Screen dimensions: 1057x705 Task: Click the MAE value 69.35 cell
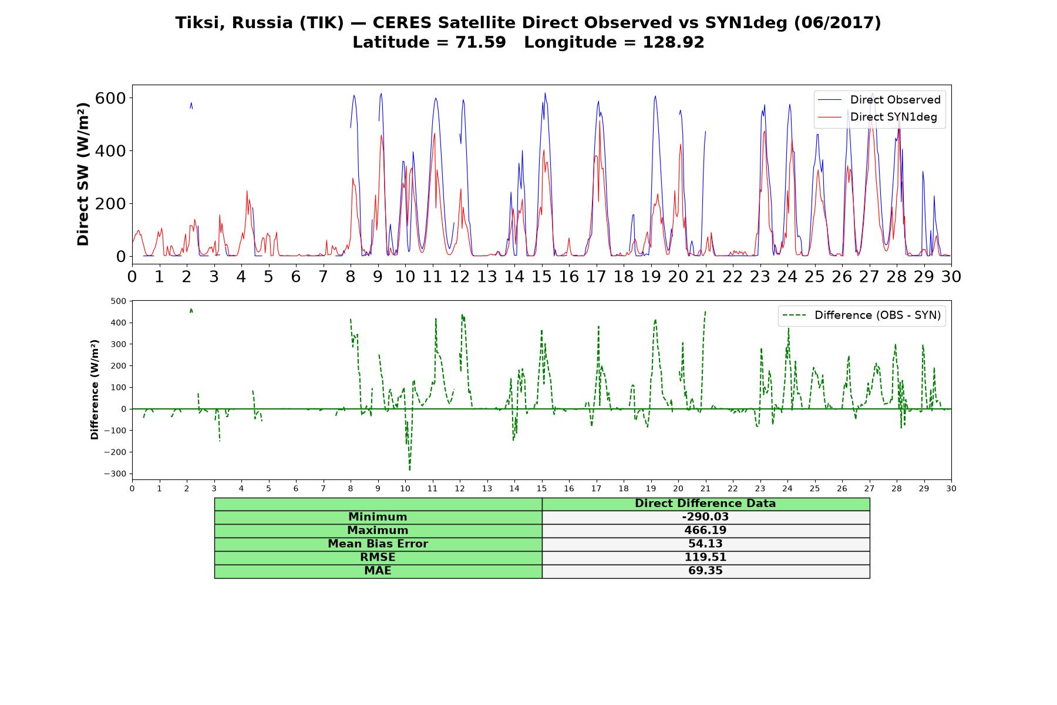click(705, 571)
